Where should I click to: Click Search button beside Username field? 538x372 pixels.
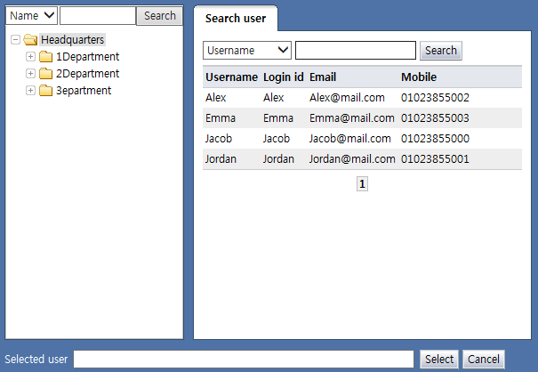click(x=441, y=51)
